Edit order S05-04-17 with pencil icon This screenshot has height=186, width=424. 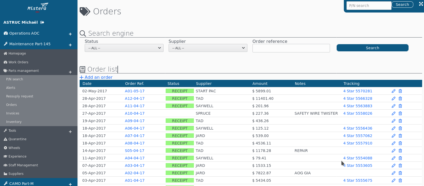pyautogui.click(x=393, y=151)
